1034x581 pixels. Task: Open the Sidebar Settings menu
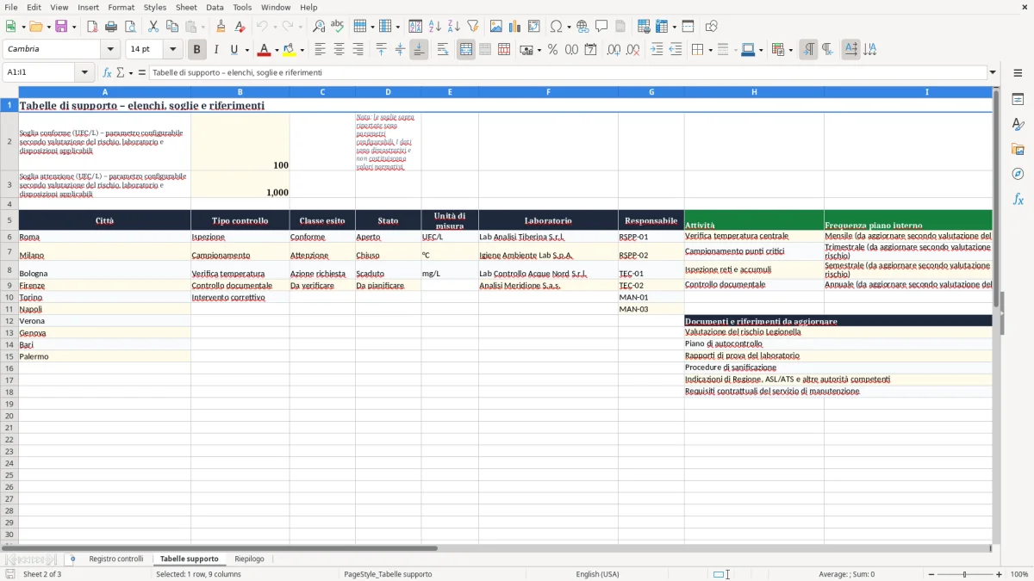pos(1018,73)
